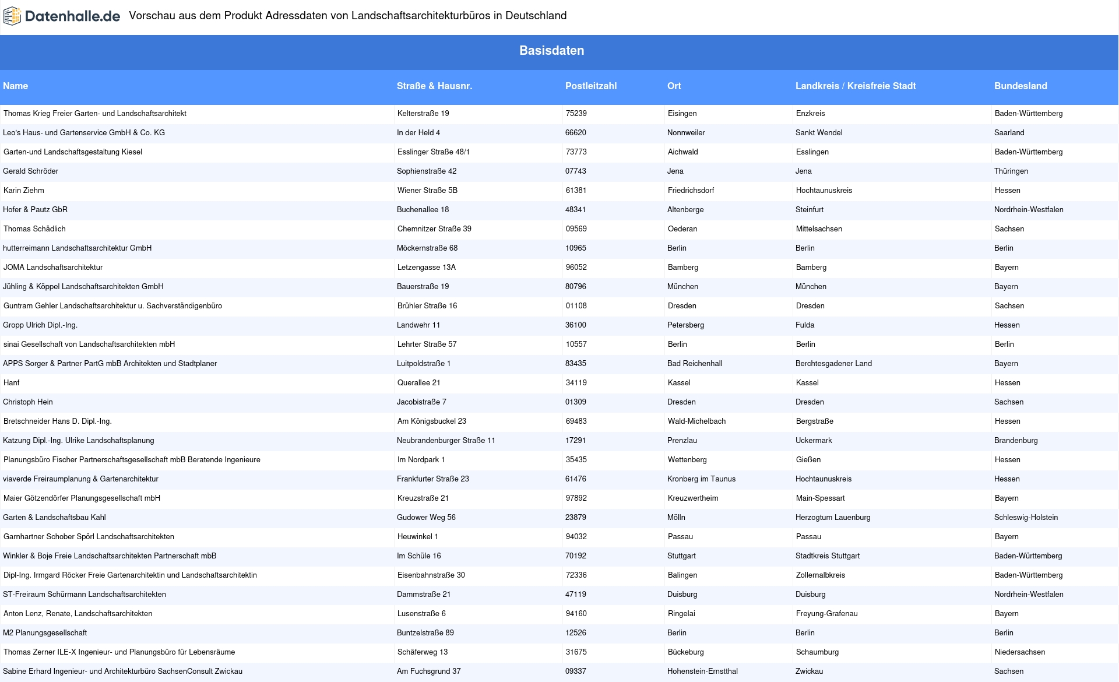The width and height of the screenshot is (1119, 682).
Task: Click the Hanf name cell
Action: 12,383
